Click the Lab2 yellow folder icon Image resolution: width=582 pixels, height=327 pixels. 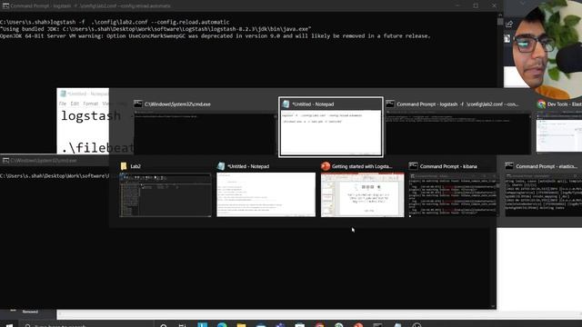(x=124, y=166)
